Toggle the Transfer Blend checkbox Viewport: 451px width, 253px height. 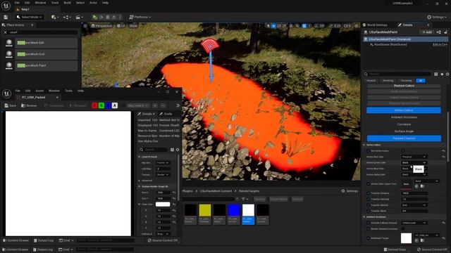pos(368,211)
